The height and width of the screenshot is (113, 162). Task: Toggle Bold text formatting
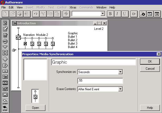[110, 14]
